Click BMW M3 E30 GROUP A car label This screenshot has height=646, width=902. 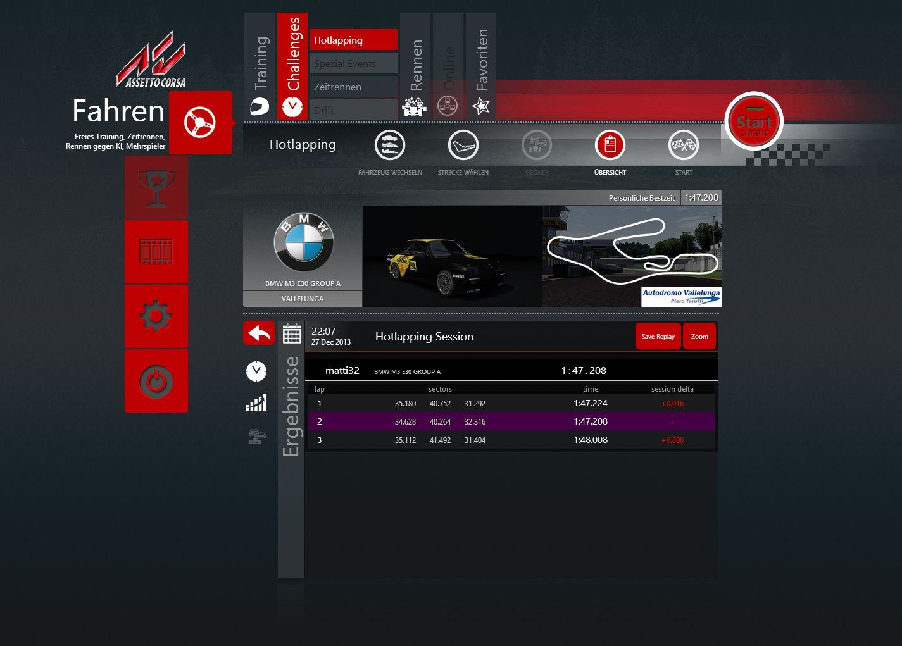pos(303,283)
